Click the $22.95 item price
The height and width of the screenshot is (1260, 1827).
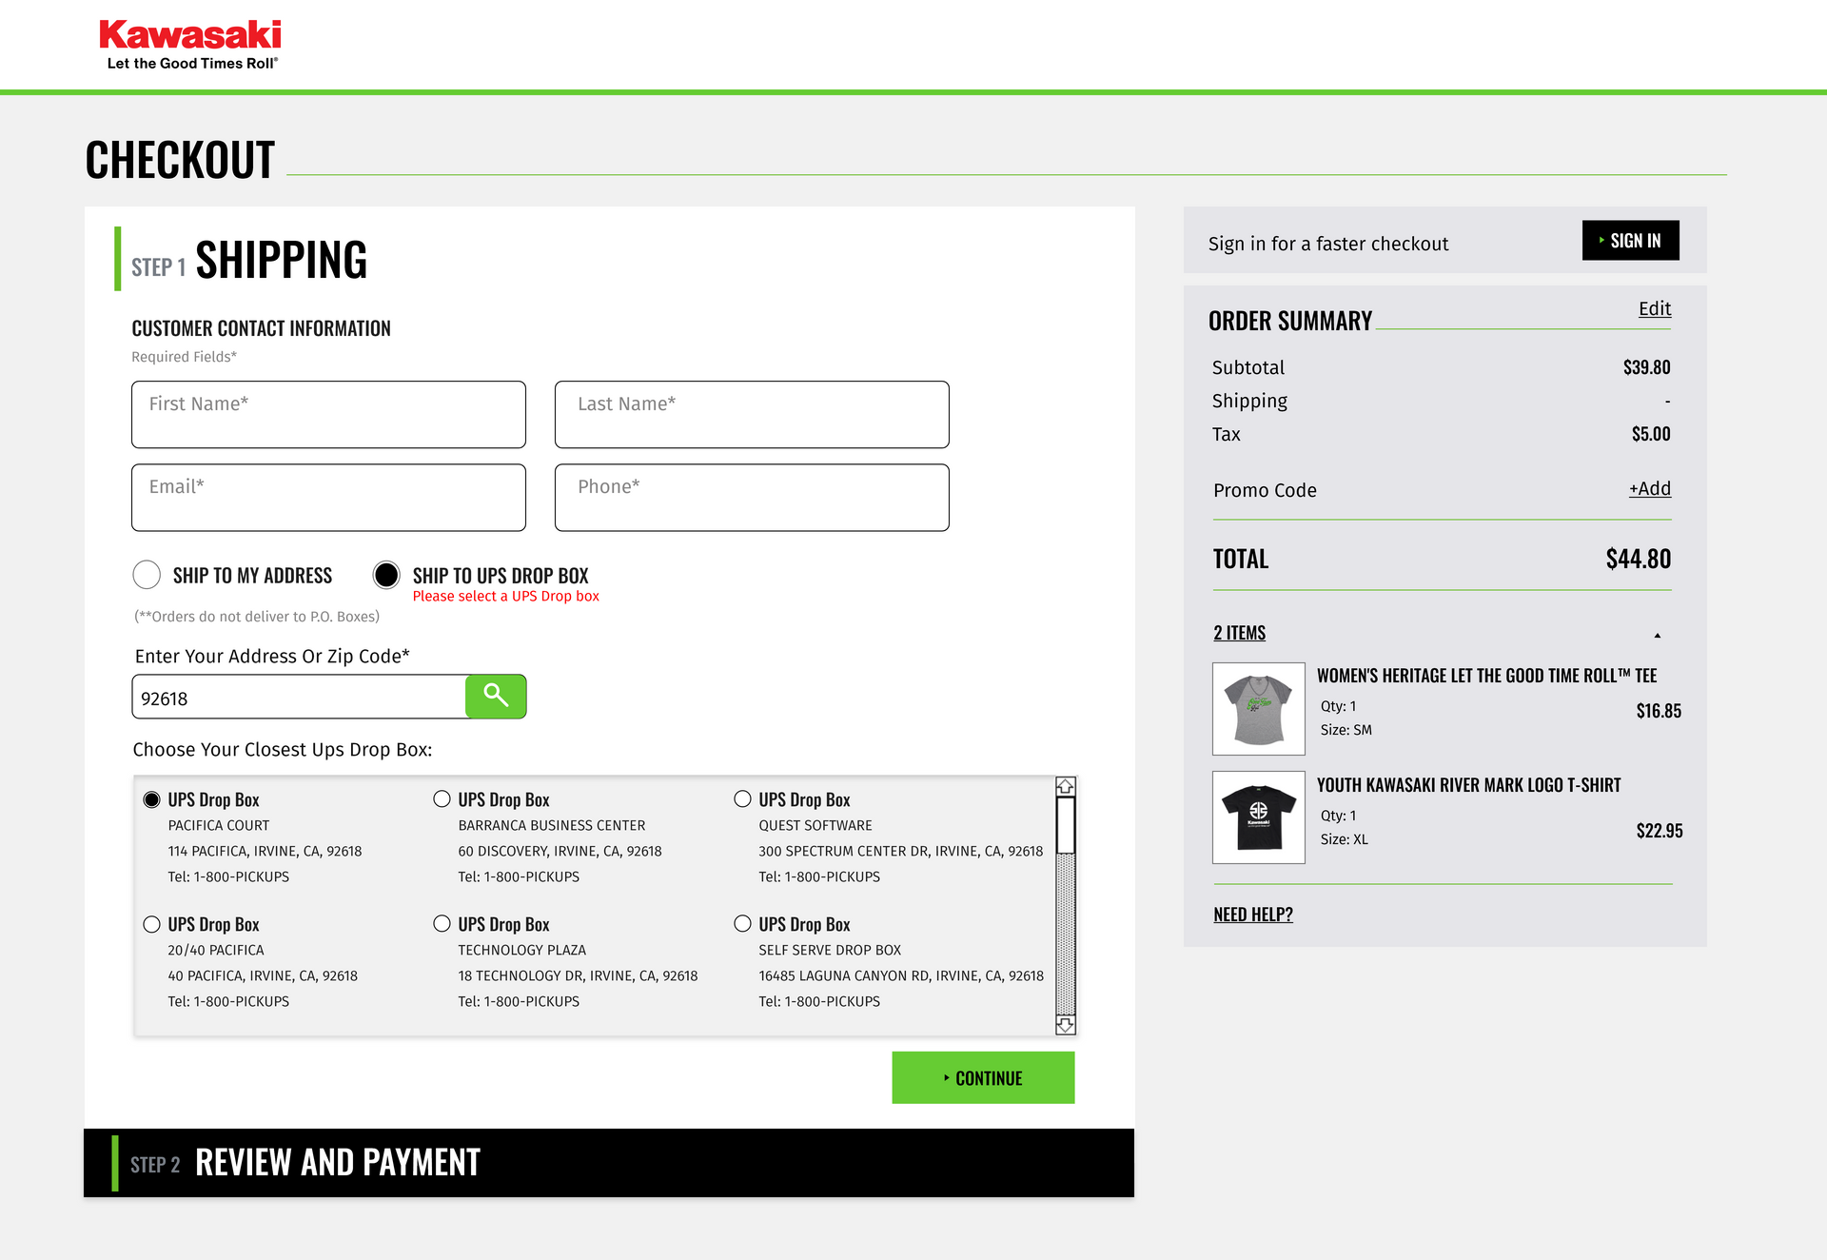(1660, 831)
